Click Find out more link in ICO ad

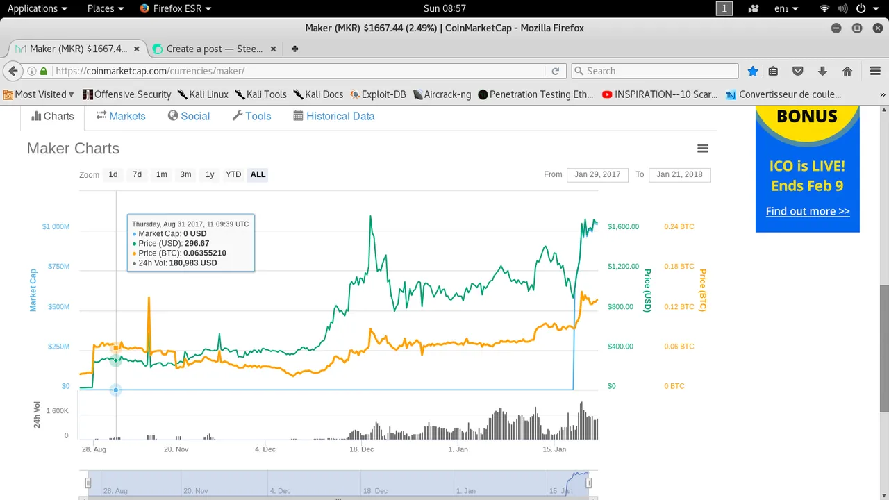(x=807, y=211)
